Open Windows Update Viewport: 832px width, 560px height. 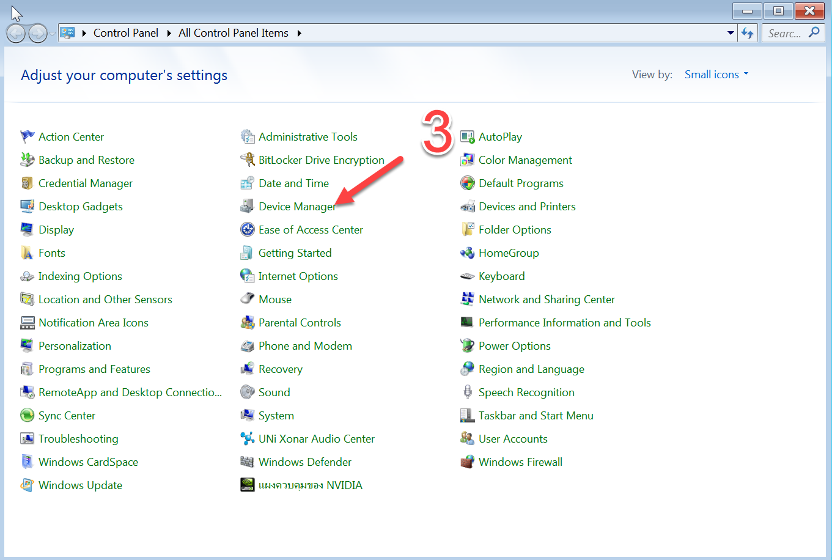[79, 485]
